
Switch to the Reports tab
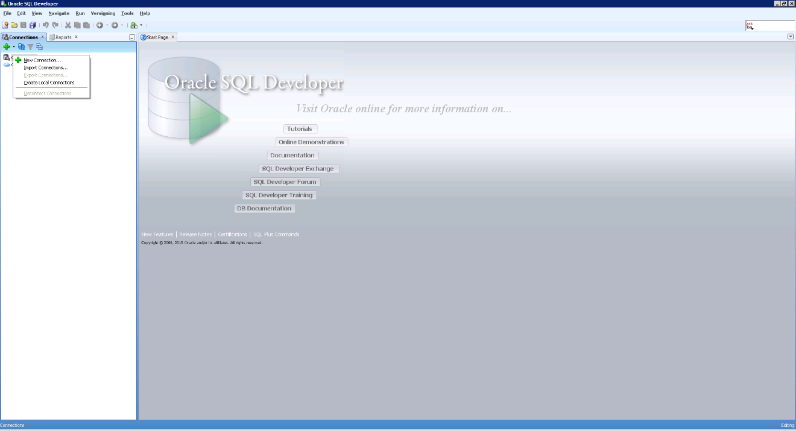[x=63, y=37]
